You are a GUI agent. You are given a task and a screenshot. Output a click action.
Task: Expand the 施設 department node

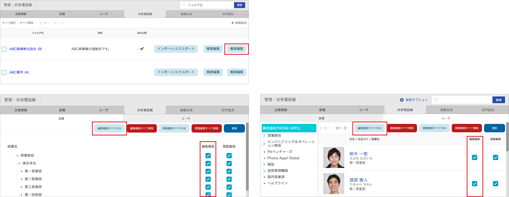(264, 165)
